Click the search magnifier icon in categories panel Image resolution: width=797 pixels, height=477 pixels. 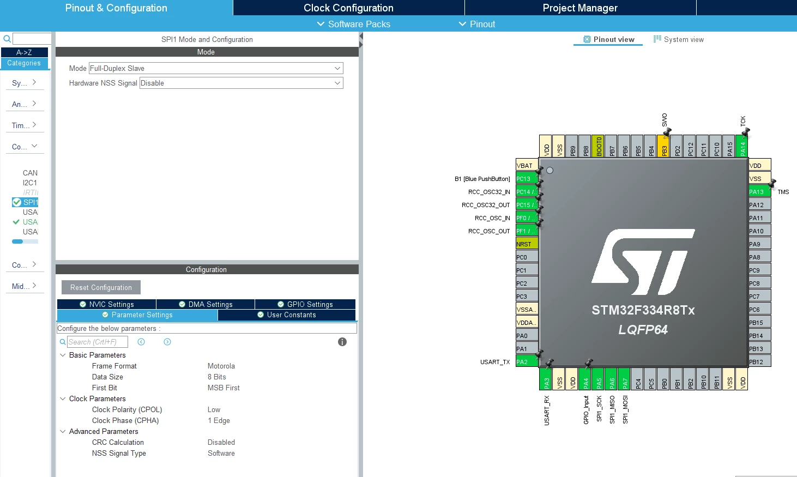click(7, 39)
